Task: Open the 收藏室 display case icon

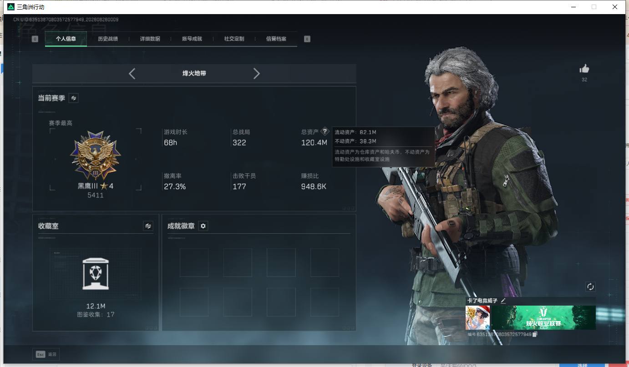Action: (x=96, y=273)
